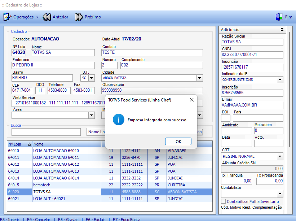Image resolution: width=296 pixels, height=221 pixels.
Task: Select the bematech row
Action: coord(110,185)
